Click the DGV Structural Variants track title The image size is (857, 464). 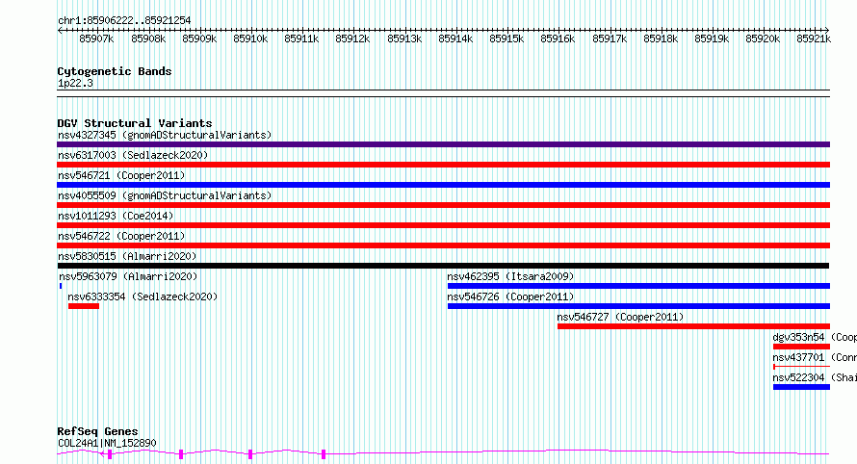tap(135, 123)
